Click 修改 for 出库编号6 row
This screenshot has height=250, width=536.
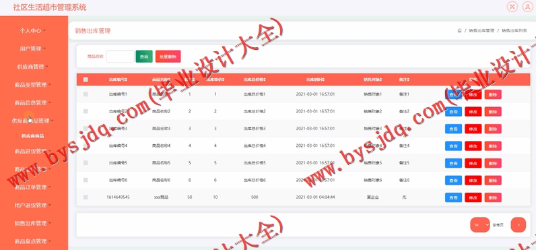pos(473,180)
